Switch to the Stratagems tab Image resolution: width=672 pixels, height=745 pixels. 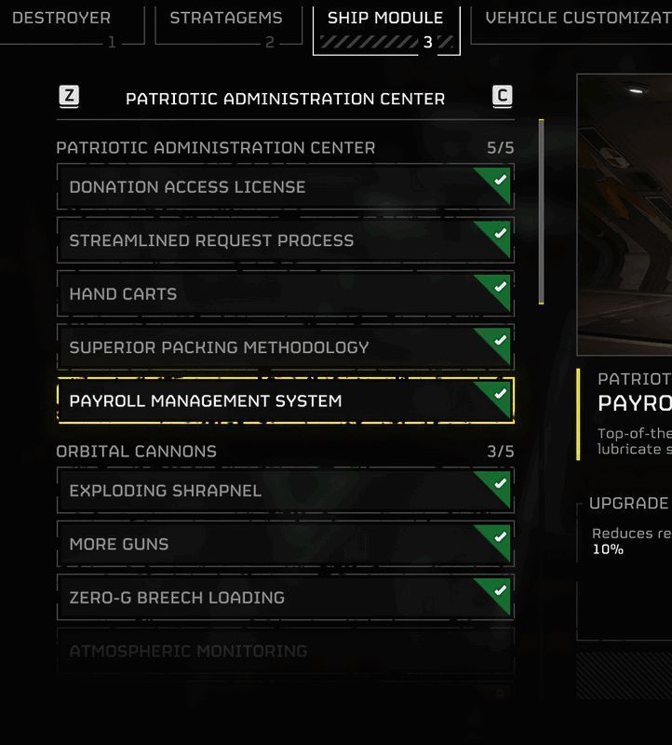225,19
